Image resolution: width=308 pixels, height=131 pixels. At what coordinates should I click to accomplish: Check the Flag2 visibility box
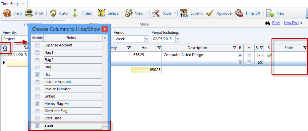click(x=37, y=60)
